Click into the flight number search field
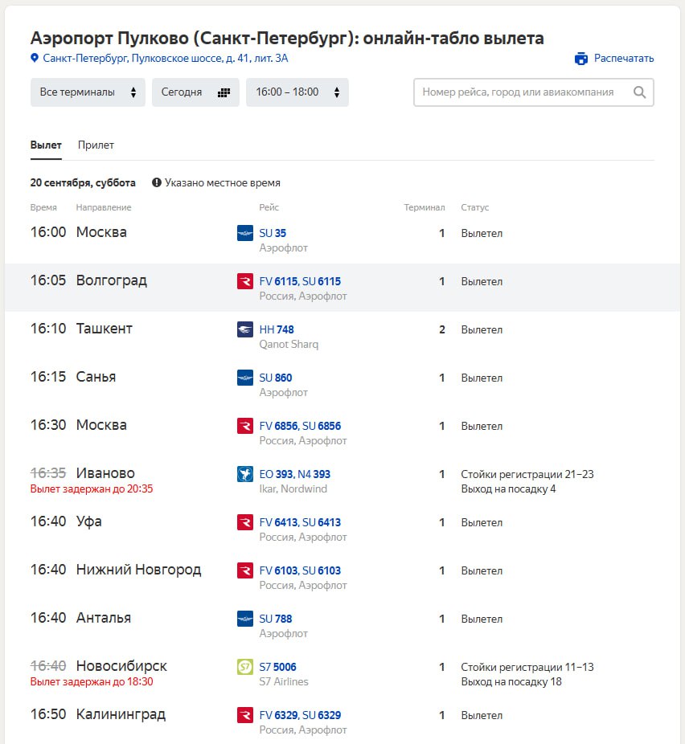The width and height of the screenshot is (685, 744). [527, 92]
